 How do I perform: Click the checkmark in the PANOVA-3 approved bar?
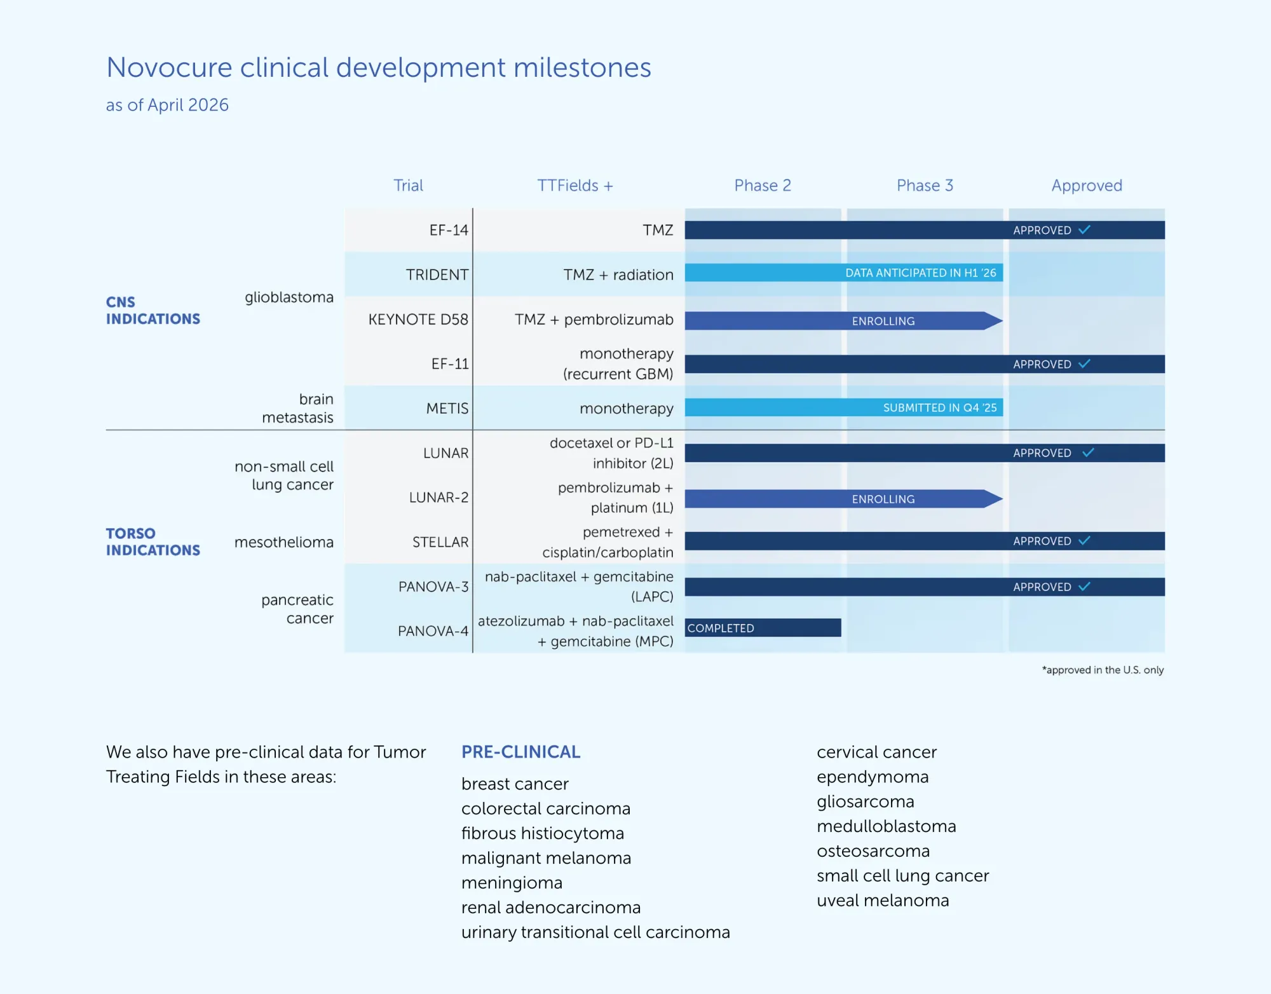coord(1084,586)
